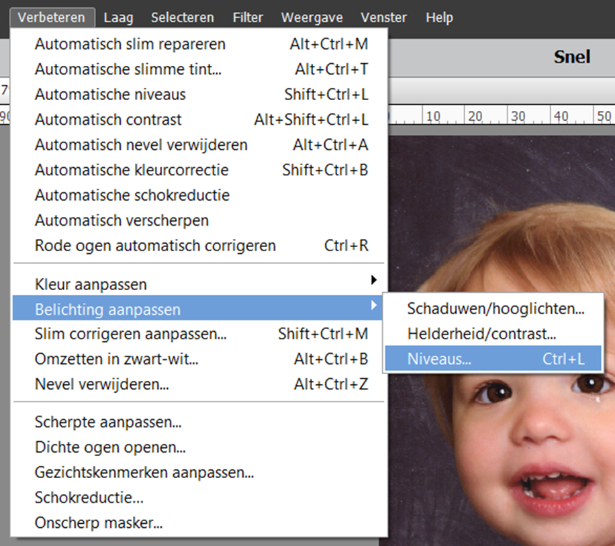The height and width of the screenshot is (546, 615).
Task: Open Schaduwen/hooglichten adjustment
Action: (x=495, y=309)
